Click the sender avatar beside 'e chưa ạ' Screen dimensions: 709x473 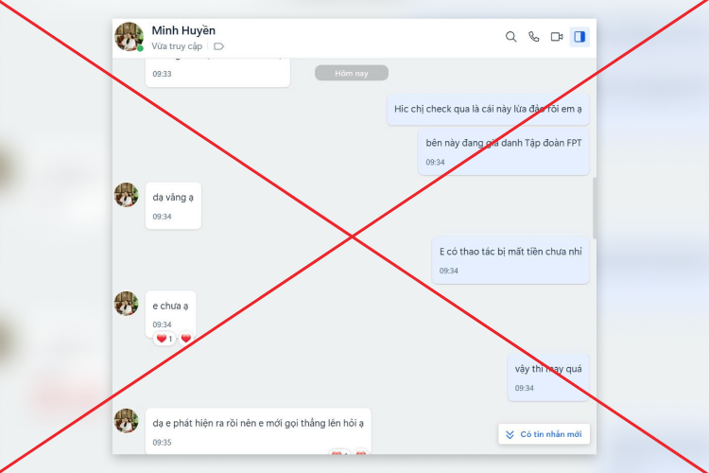pos(126,304)
